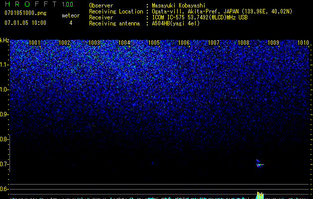Click the 1.1 frequency axis label

[4, 65]
